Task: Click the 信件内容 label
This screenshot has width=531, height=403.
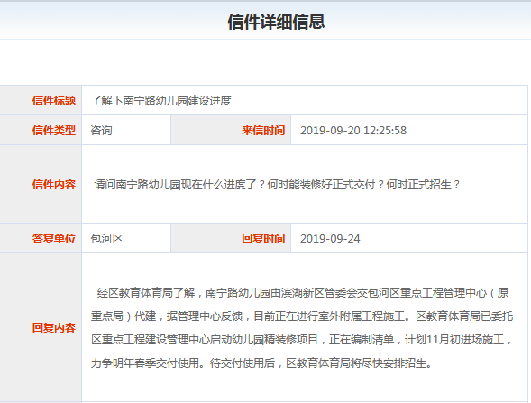Action: (54, 185)
